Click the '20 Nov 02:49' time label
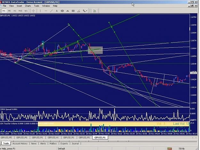200x150 pixels. pos(92,134)
